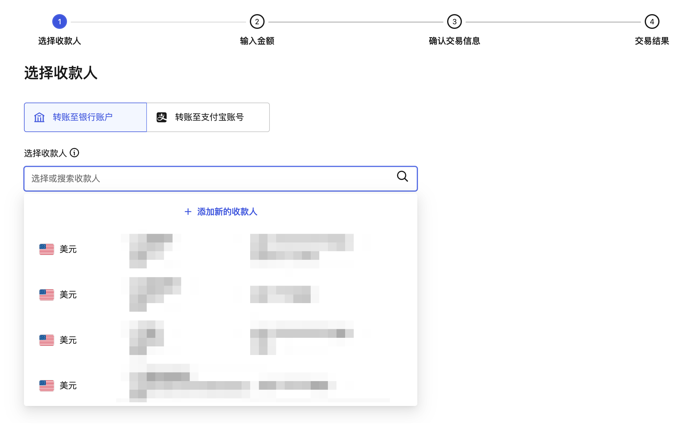This screenshot has width=673, height=433.
Task: Click step 3 确认交易信息 circle
Action: coord(454,21)
